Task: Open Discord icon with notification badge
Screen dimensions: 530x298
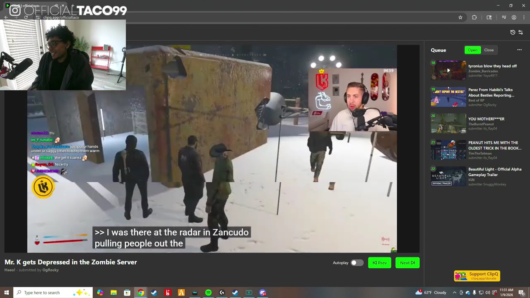Action: click(x=263, y=293)
